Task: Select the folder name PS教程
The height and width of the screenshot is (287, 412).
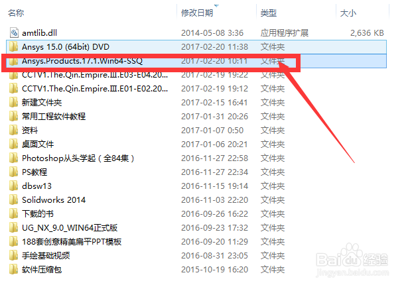Action: 34,172
